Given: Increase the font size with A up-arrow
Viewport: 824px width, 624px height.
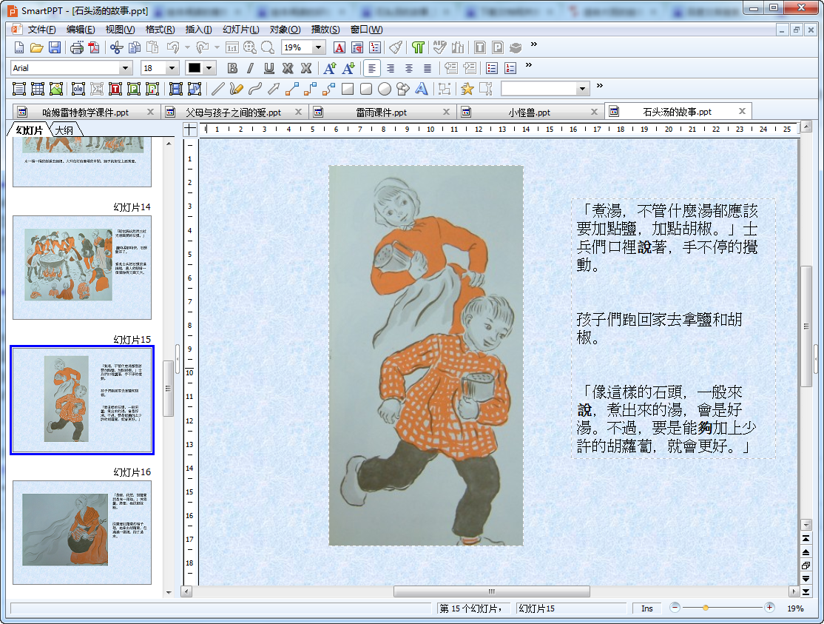Looking at the screenshot, I should pos(329,68).
